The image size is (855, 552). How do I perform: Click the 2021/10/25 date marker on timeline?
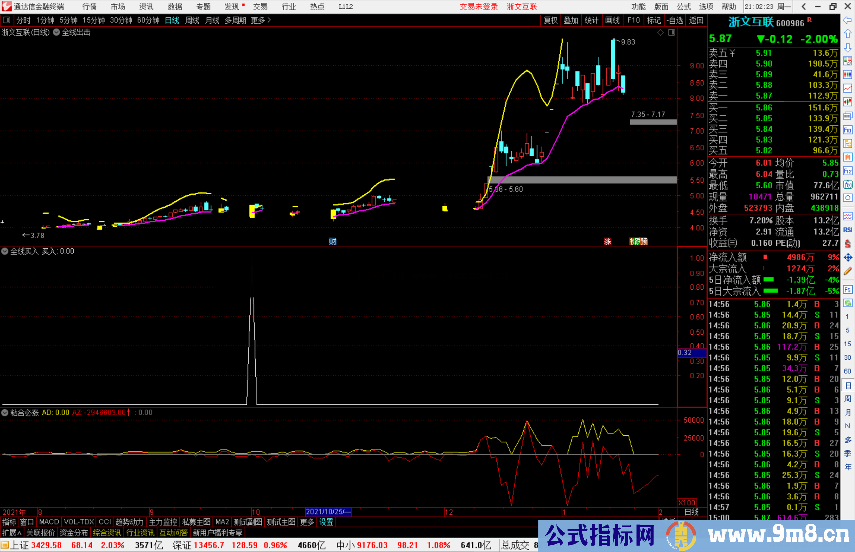tap(329, 512)
